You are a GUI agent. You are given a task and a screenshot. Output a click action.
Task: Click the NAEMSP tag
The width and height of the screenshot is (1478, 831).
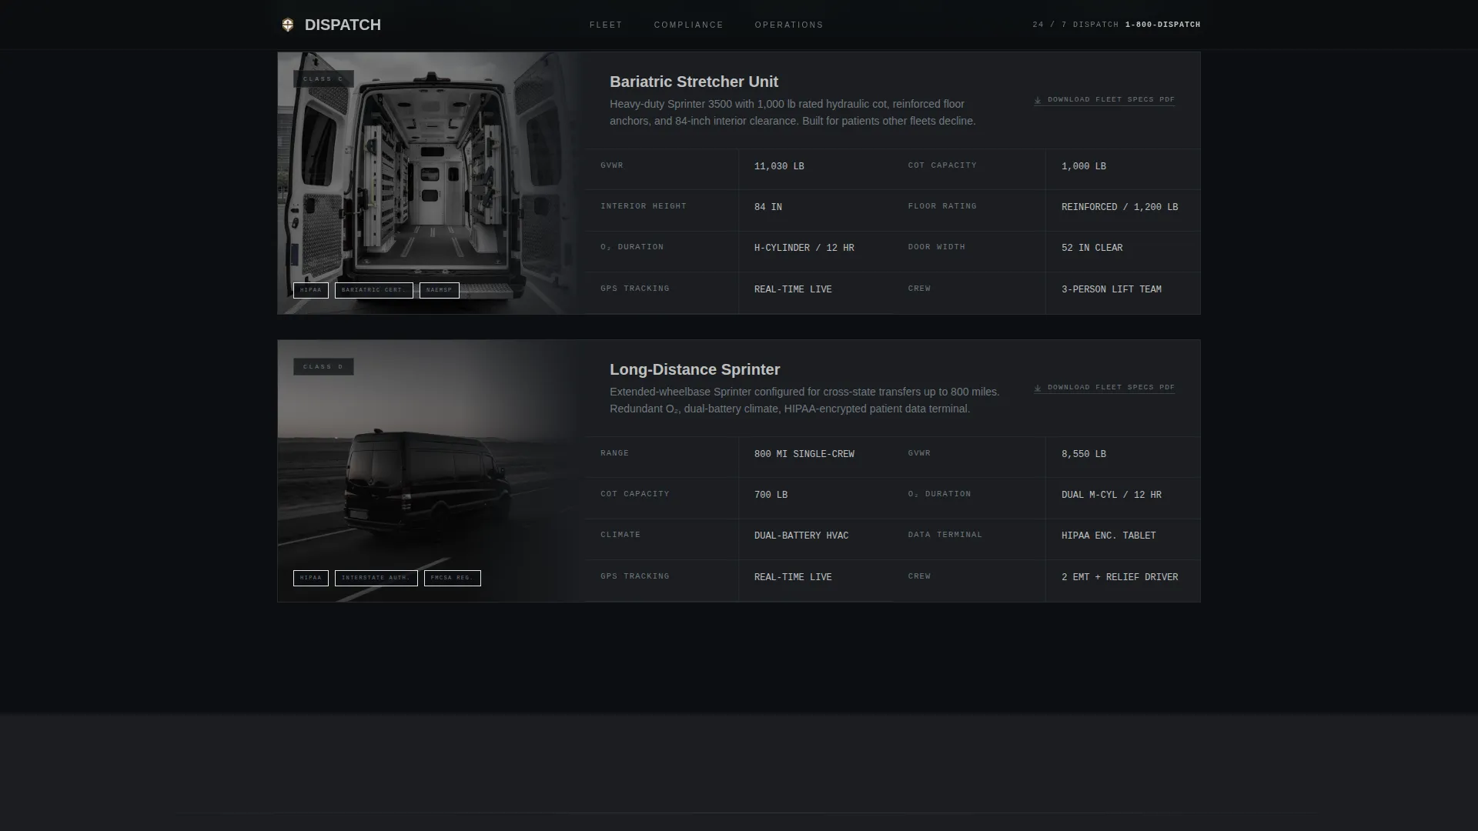tap(440, 290)
